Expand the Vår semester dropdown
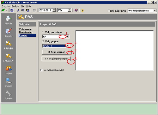 pyautogui.click(x=70, y=10)
